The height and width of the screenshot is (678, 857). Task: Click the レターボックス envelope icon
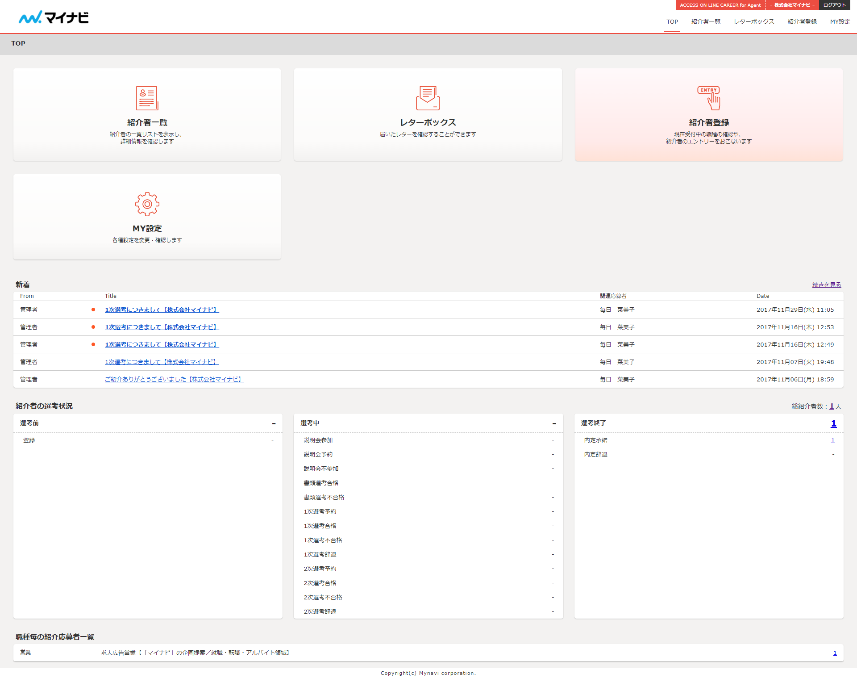click(x=428, y=98)
